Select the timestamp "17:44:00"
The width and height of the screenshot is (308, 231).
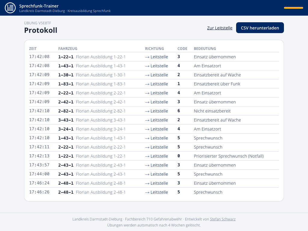pos(39,174)
